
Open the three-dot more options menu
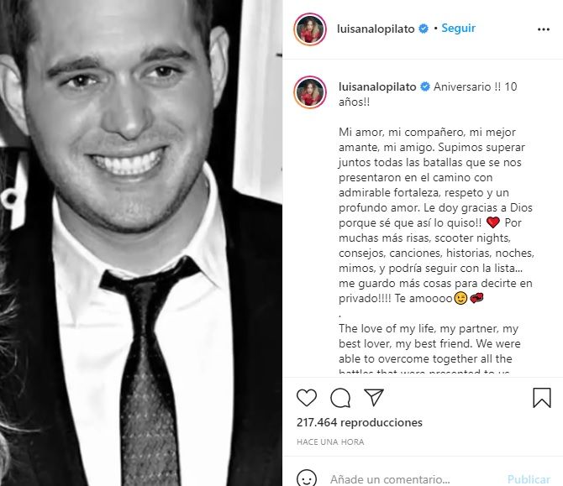click(543, 29)
